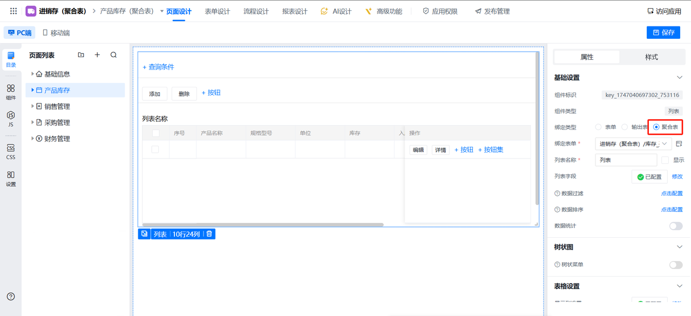Click the JS sidebar icon
691x316 pixels.
coord(11,119)
